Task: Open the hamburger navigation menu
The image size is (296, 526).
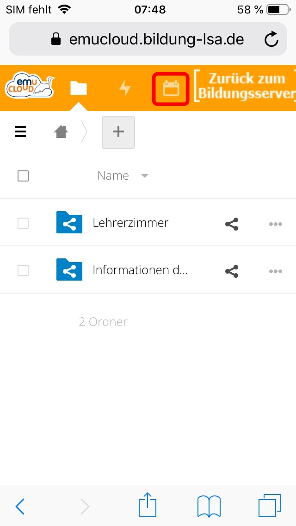Action: tap(20, 132)
